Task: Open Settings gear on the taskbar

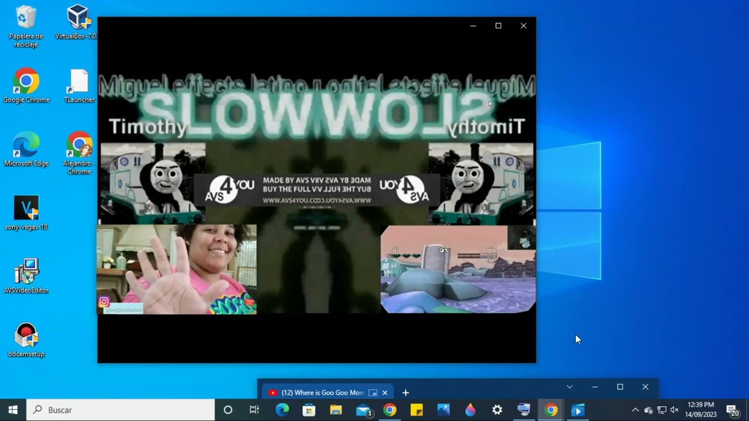Action: tap(497, 410)
